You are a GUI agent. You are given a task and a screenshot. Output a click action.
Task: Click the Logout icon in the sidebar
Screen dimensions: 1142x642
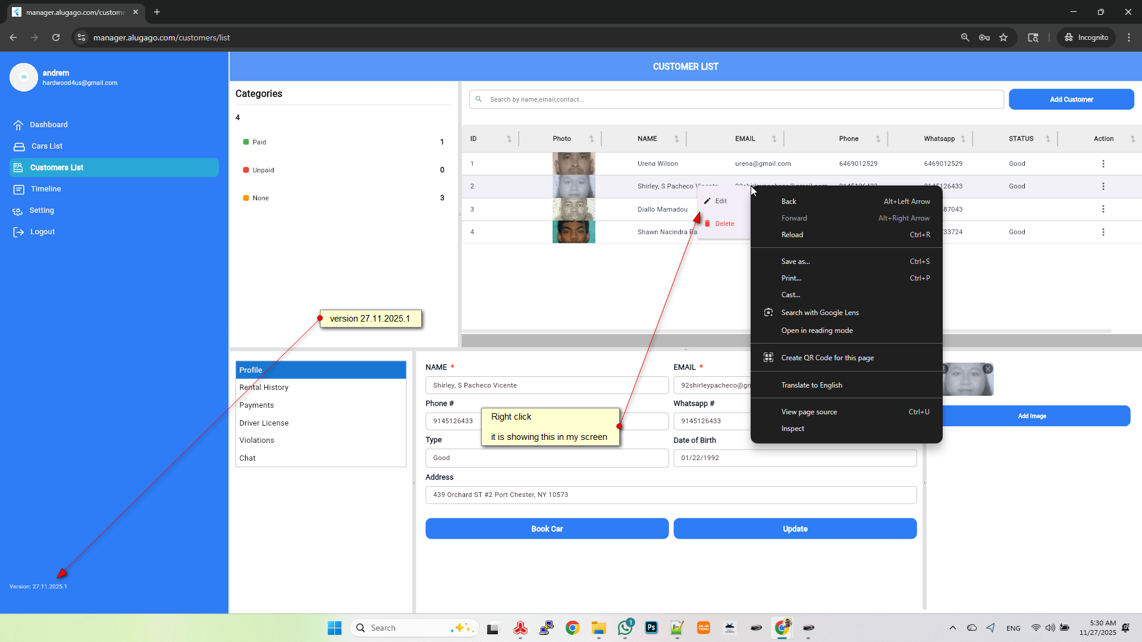pyautogui.click(x=18, y=232)
